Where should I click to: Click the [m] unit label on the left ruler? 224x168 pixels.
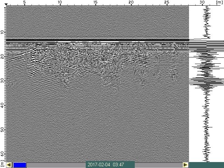tap(2, 164)
